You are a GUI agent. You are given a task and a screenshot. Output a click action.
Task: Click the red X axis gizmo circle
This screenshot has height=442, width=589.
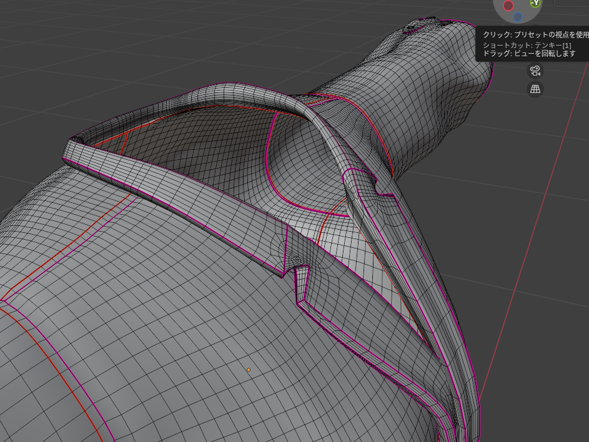(508, 6)
